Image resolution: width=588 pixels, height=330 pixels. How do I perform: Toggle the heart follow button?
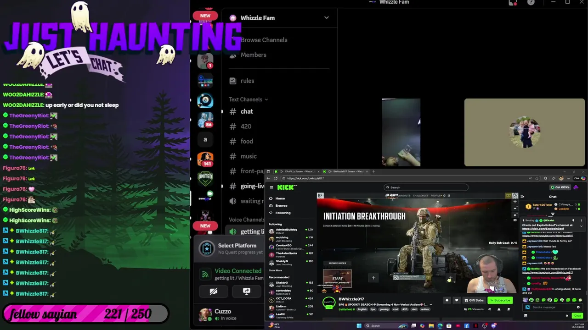pos(456,300)
